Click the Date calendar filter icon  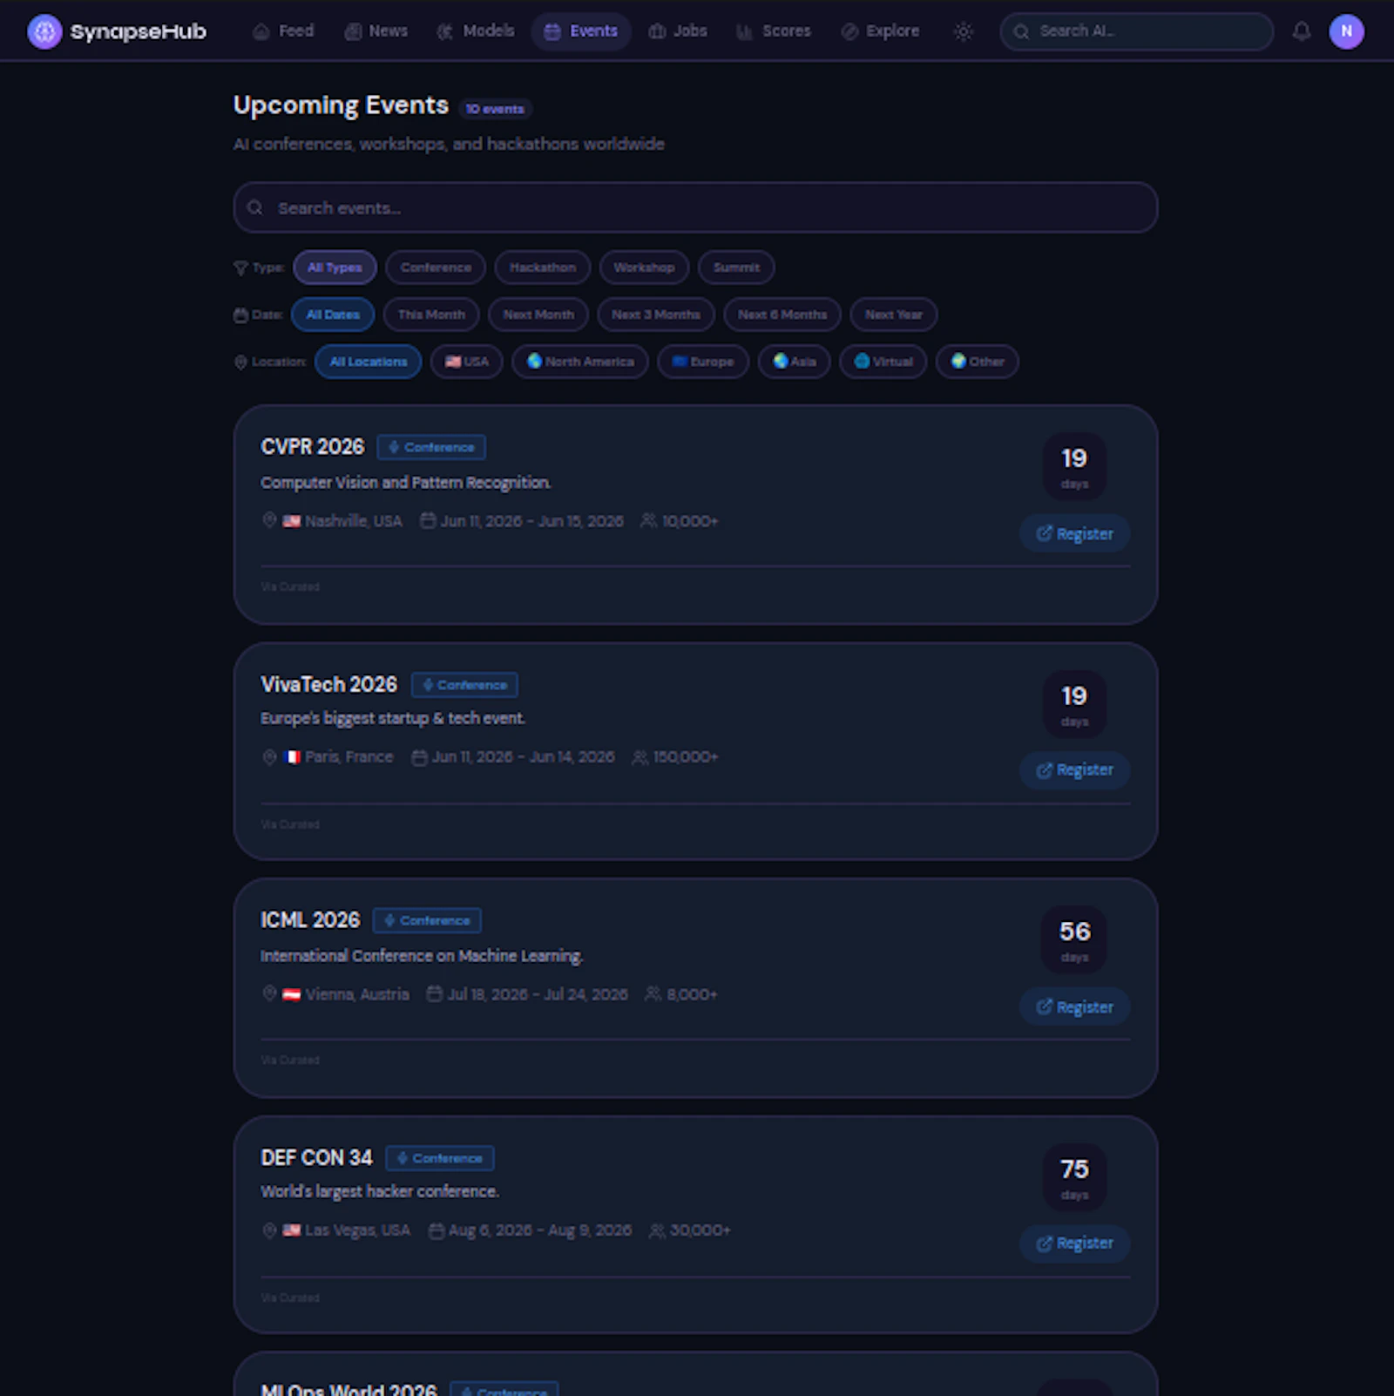tap(240, 315)
